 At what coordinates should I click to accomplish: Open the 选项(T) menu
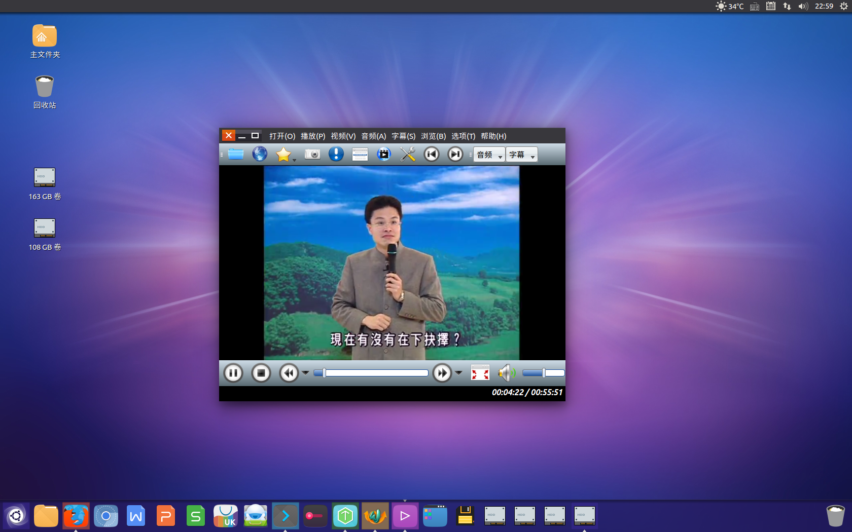(464, 136)
